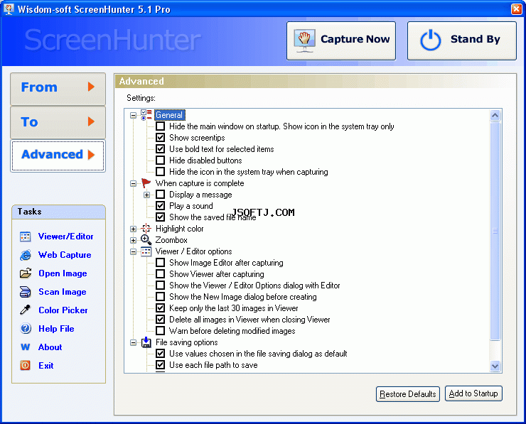The image size is (526, 424).
Task: Open the Viewer/Editor task link
Action: click(x=65, y=237)
